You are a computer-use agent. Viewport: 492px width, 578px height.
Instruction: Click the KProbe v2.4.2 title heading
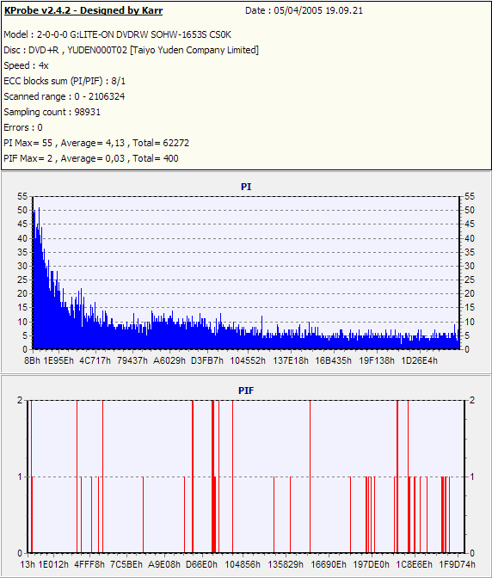point(83,10)
